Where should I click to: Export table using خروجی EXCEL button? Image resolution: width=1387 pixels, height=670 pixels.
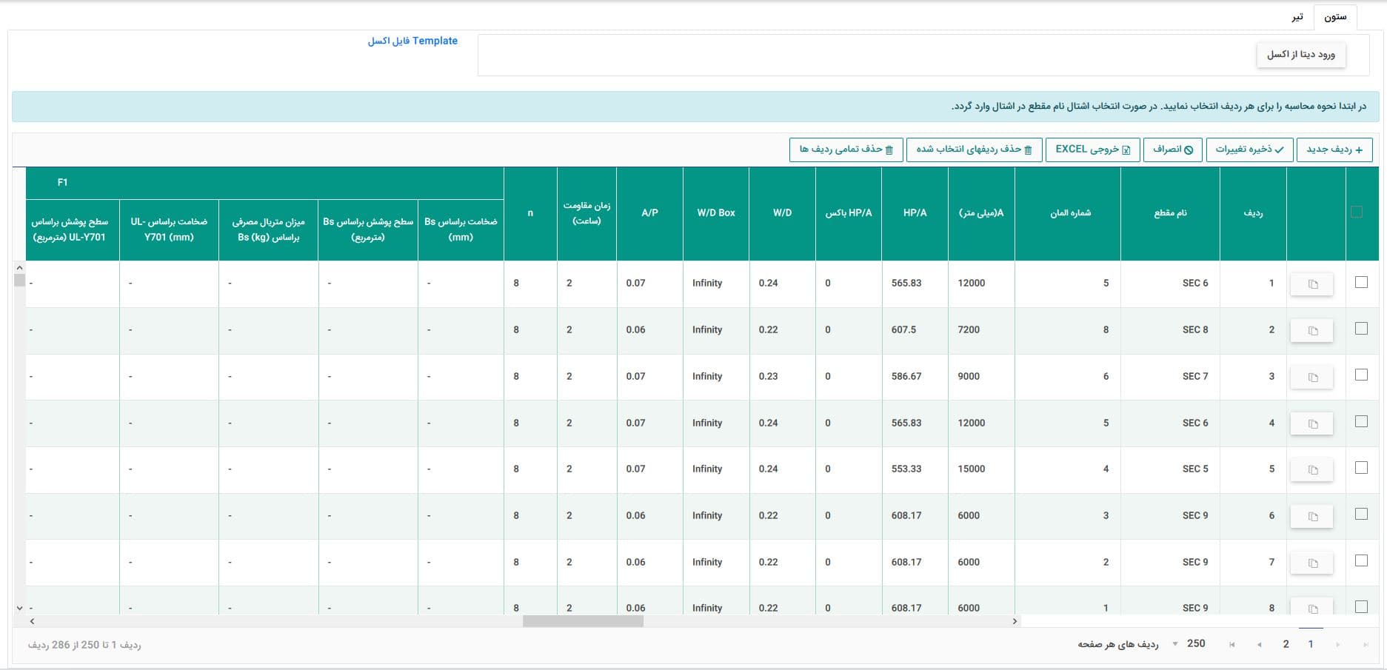tap(1092, 150)
